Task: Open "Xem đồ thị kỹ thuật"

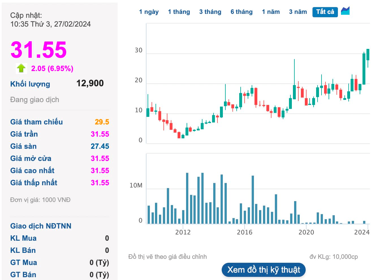Action: [264, 270]
